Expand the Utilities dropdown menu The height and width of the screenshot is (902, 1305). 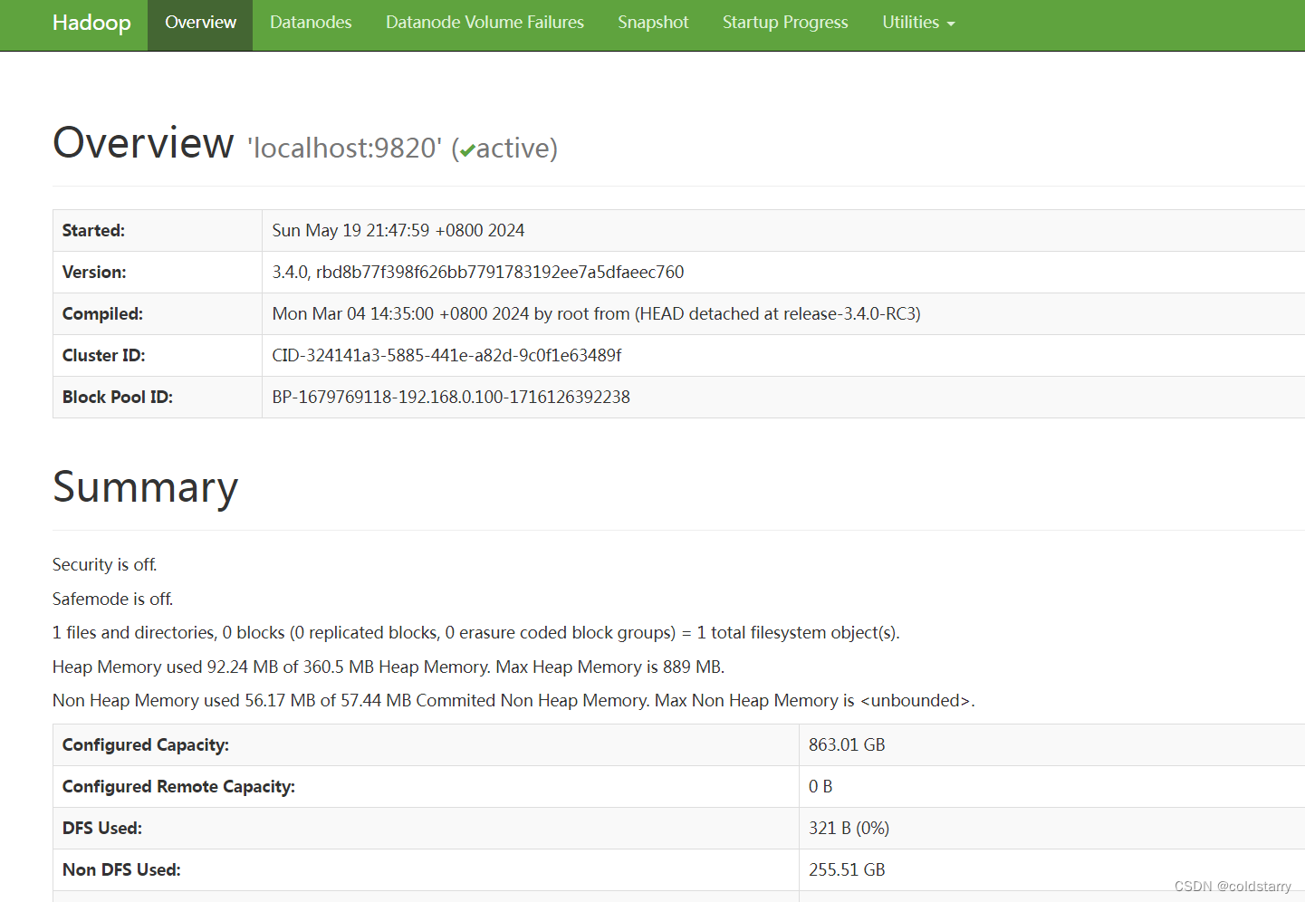918,23
